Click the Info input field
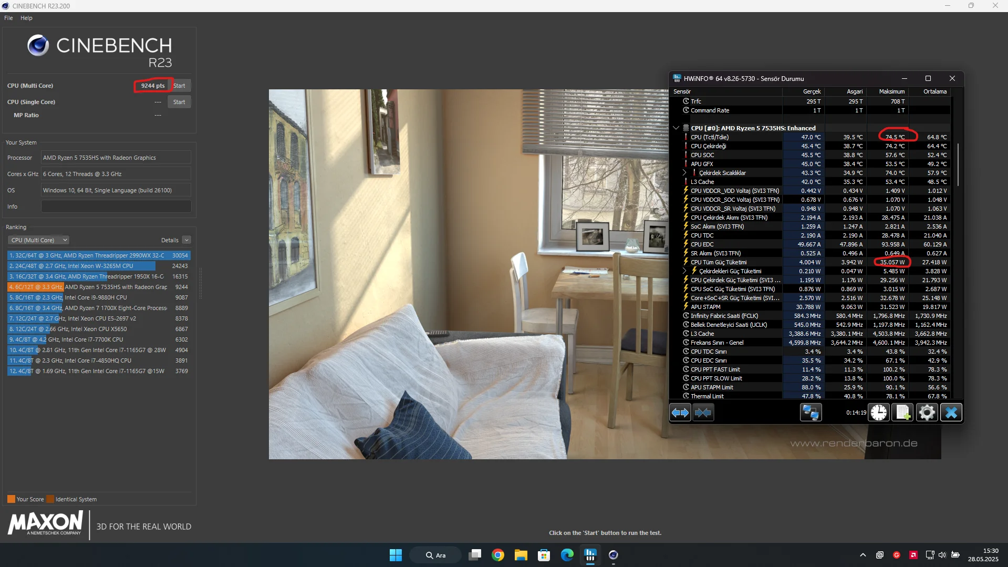Viewport: 1008px width, 567px height. point(116,207)
